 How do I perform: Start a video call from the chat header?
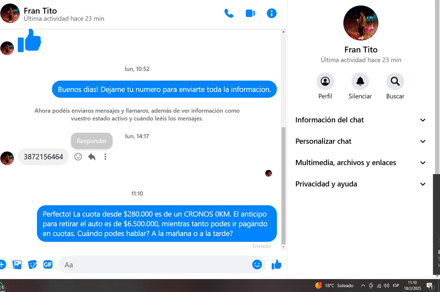[250, 13]
